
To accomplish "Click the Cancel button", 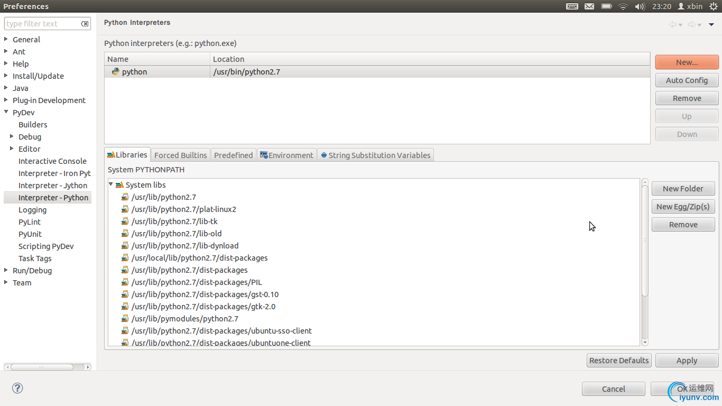I will click(613, 389).
